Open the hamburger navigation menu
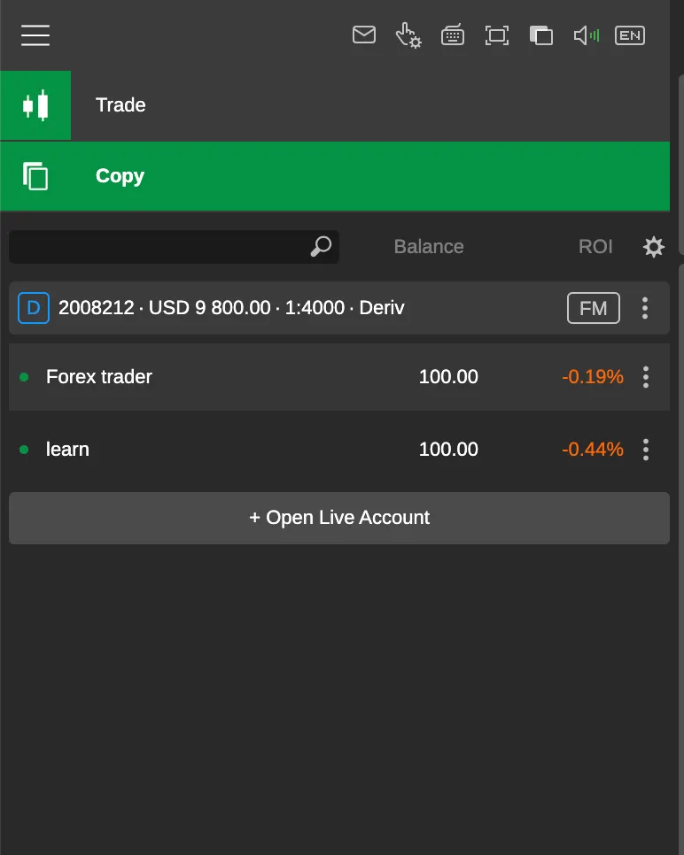The image size is (684, 855). tap(35, 35)
